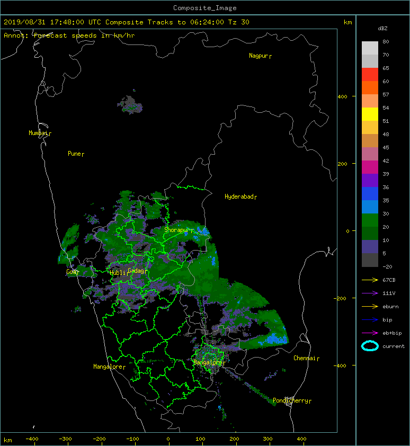Select the slate purple swatch beside 10

tap(370, 247)
